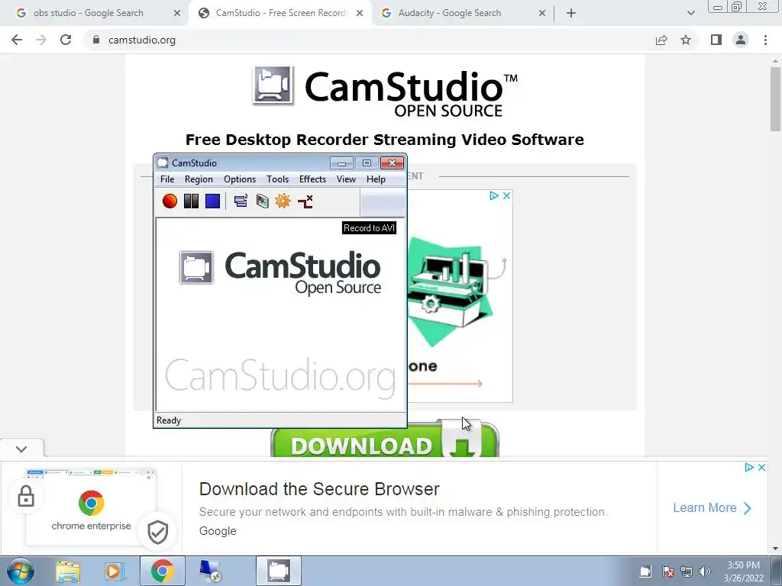Open Chrome profile icon
782x586 pixels.
(741, 40)
